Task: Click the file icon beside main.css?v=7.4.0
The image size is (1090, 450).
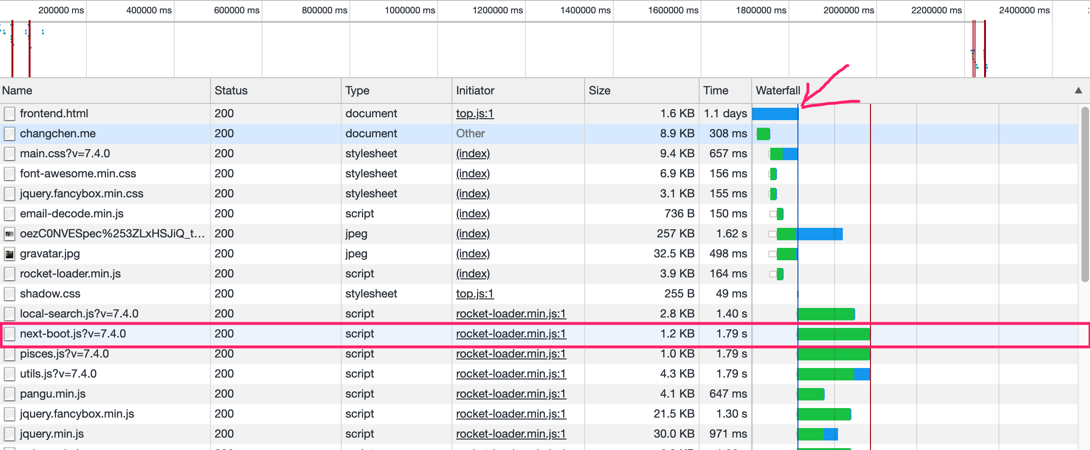Action: [x=9, y=153]
